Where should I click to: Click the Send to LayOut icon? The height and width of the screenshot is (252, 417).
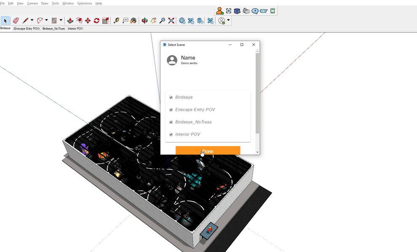click(x=200, y=21)
